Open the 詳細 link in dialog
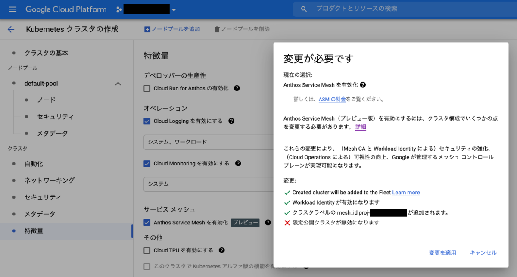 click(x=361, y=127)
